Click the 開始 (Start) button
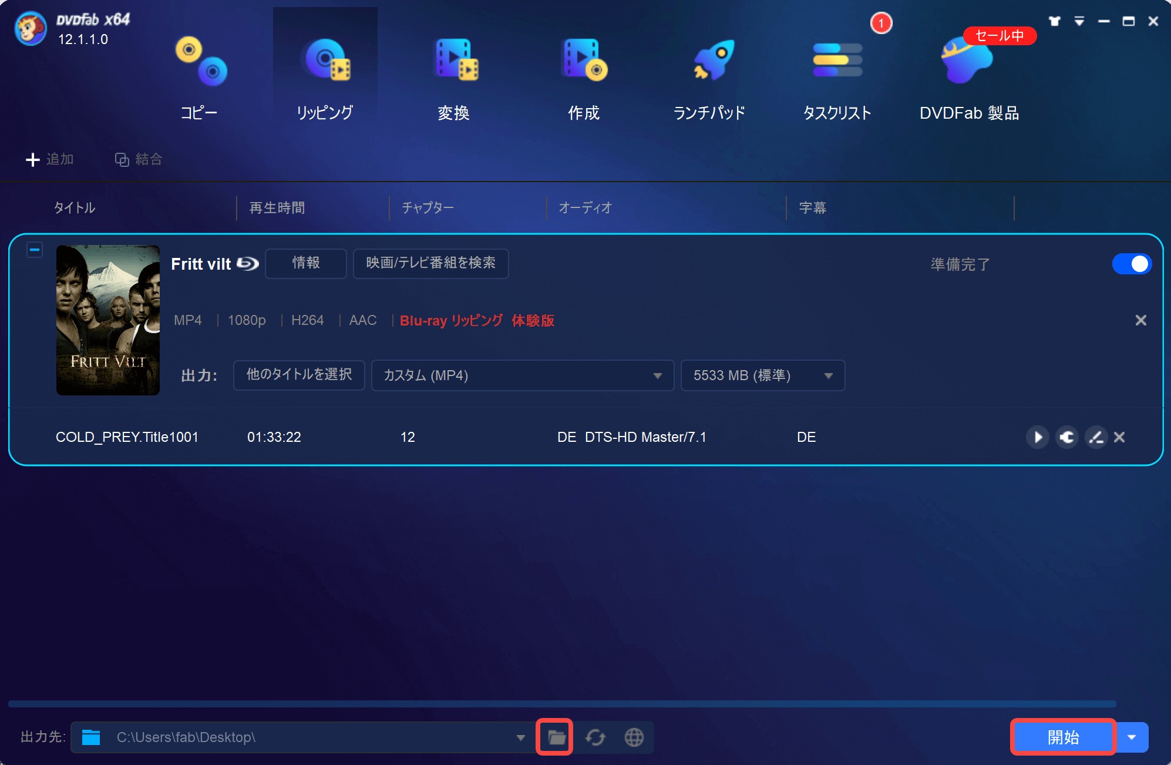1171x765 pixels. [x=1064, y=737]
